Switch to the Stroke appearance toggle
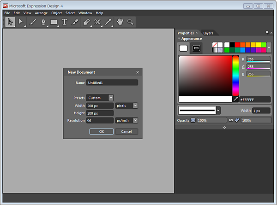 [x=196, y=48]
